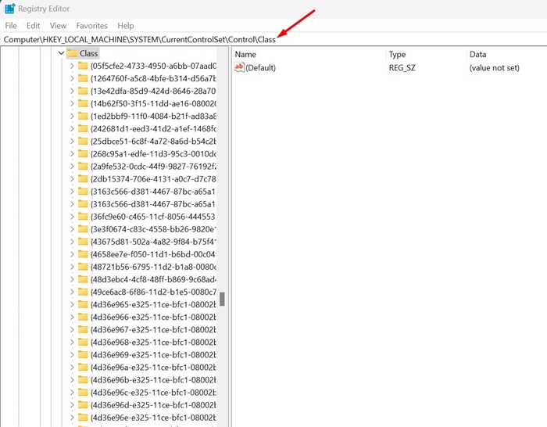The image size is (547, 427).
Task: Expand the {4d36e965-e325 key chevron
Action: click(72, 305)
